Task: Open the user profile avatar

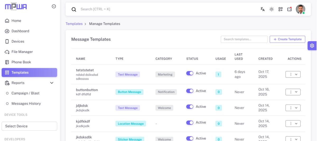Action: pyautogui.click(x=300, y=9)
